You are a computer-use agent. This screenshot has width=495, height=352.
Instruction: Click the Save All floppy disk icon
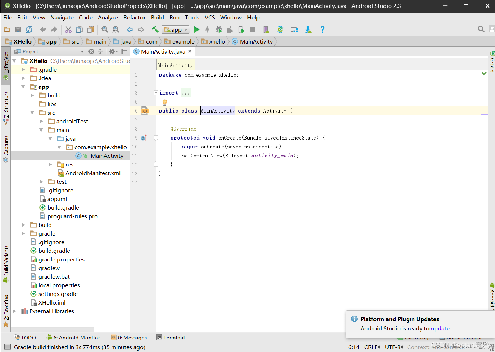[18, 30]
